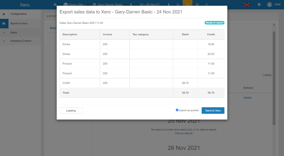Select Inventory Control in the sidebar
This screenshot has width=284, height=156.
pyautogui.click(x=21, y=41)
